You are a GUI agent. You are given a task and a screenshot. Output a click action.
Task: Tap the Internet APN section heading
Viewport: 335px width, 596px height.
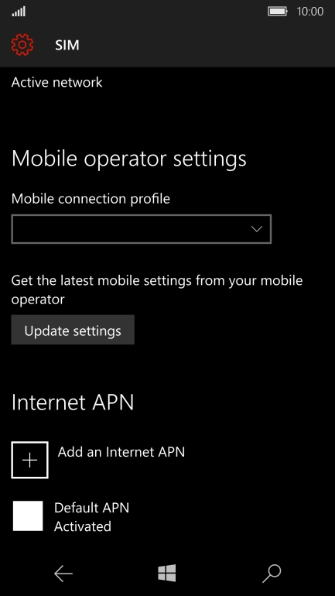(x=73, y=402)
